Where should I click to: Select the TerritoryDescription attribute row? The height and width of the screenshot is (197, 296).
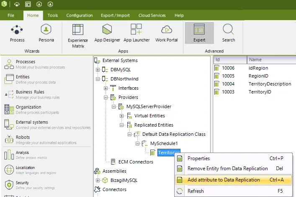pos(255,84)
